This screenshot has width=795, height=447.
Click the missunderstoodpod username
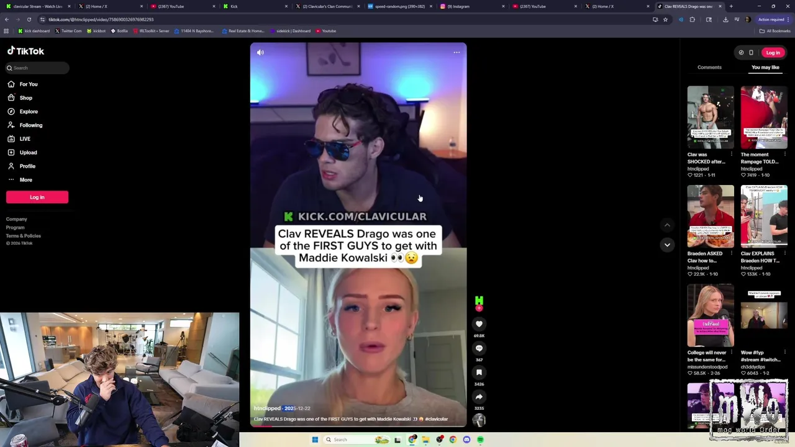(x=707, y=367)
